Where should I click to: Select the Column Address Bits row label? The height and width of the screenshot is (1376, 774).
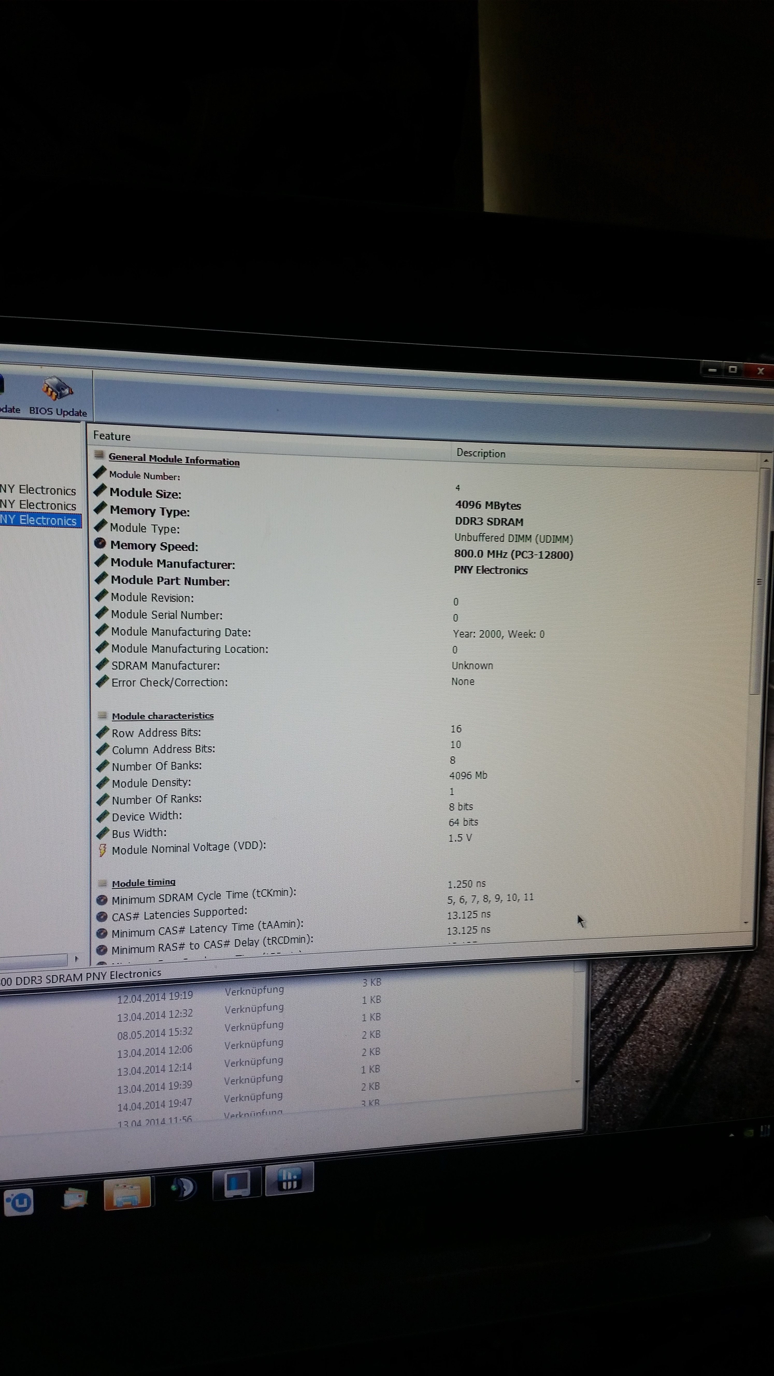[163, 749]
